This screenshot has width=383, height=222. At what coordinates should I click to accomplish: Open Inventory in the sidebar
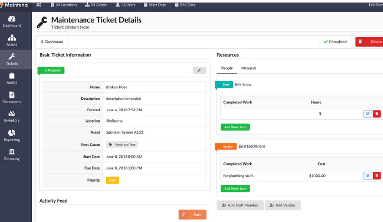(x=12, y=116)
